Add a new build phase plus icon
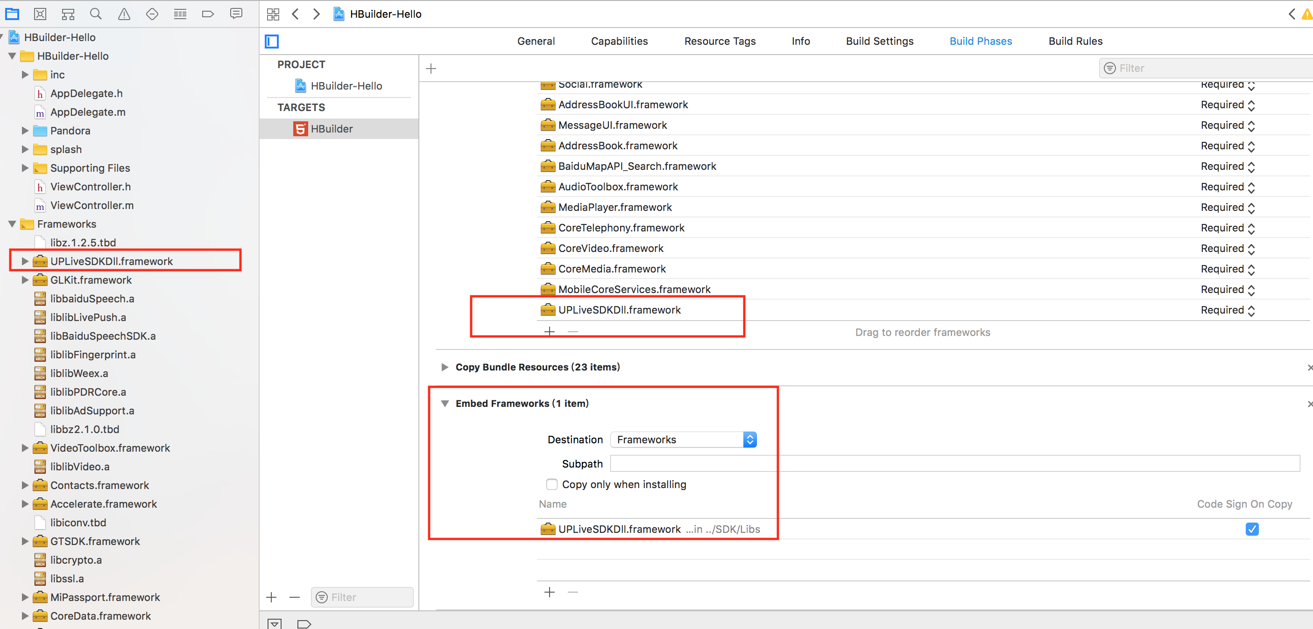Image resolution: width=1313 pixels, height=629 pixels. click(x=431, y=68)
